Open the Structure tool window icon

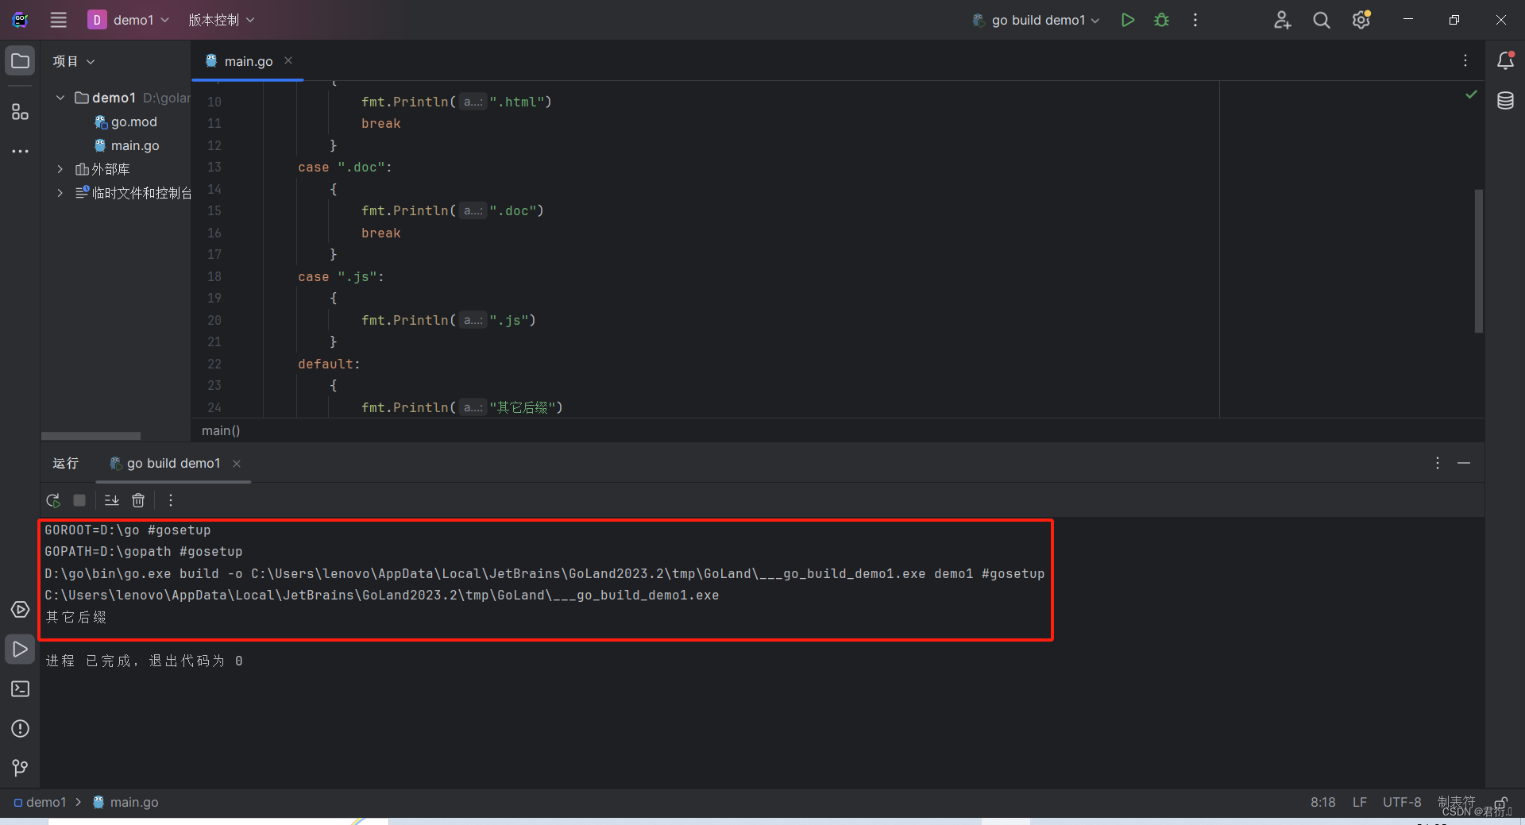coord(21,112)
